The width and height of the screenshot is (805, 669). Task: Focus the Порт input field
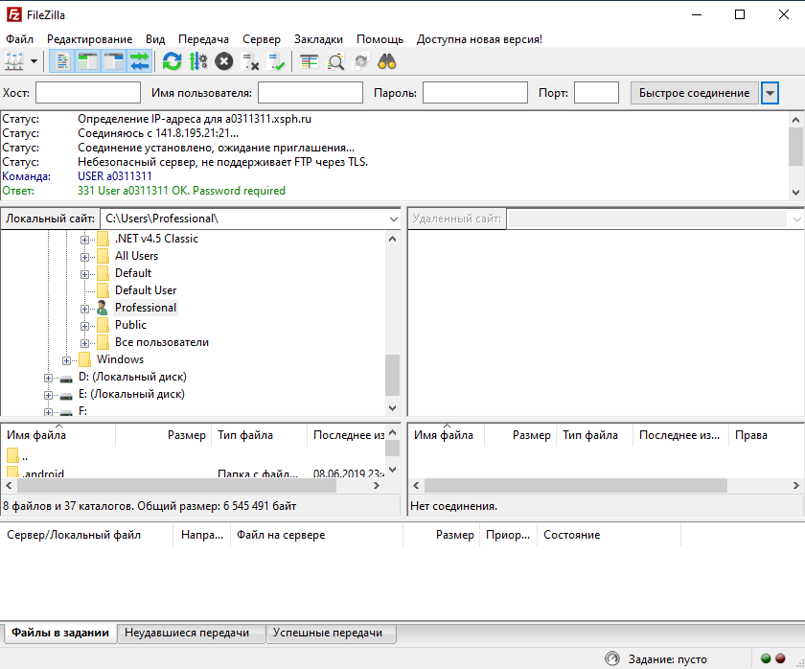pyautogui.click(x=596, y=93)
